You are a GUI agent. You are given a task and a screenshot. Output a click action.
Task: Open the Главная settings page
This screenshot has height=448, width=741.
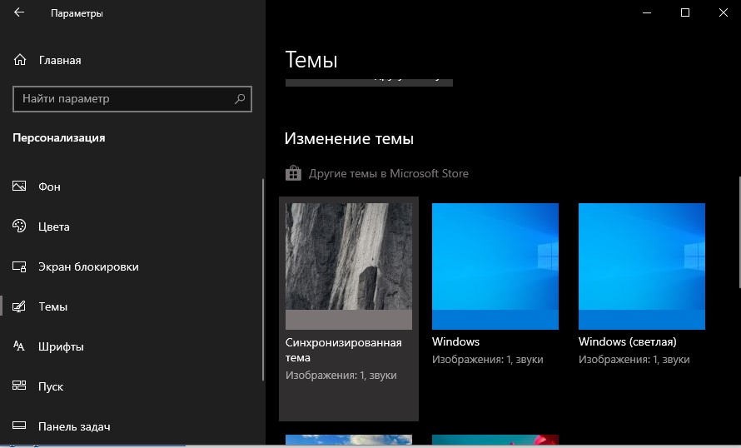click(60, 60)
